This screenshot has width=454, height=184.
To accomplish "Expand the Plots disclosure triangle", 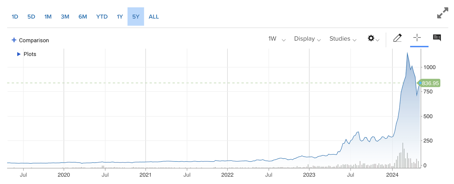I will (x=19, y=54).
